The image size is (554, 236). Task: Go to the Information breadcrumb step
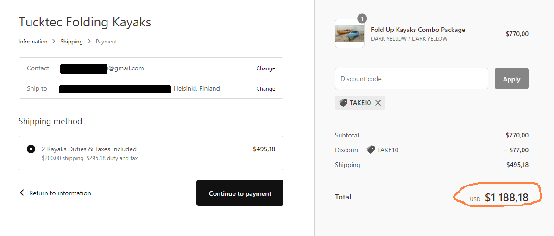[33, 42]
